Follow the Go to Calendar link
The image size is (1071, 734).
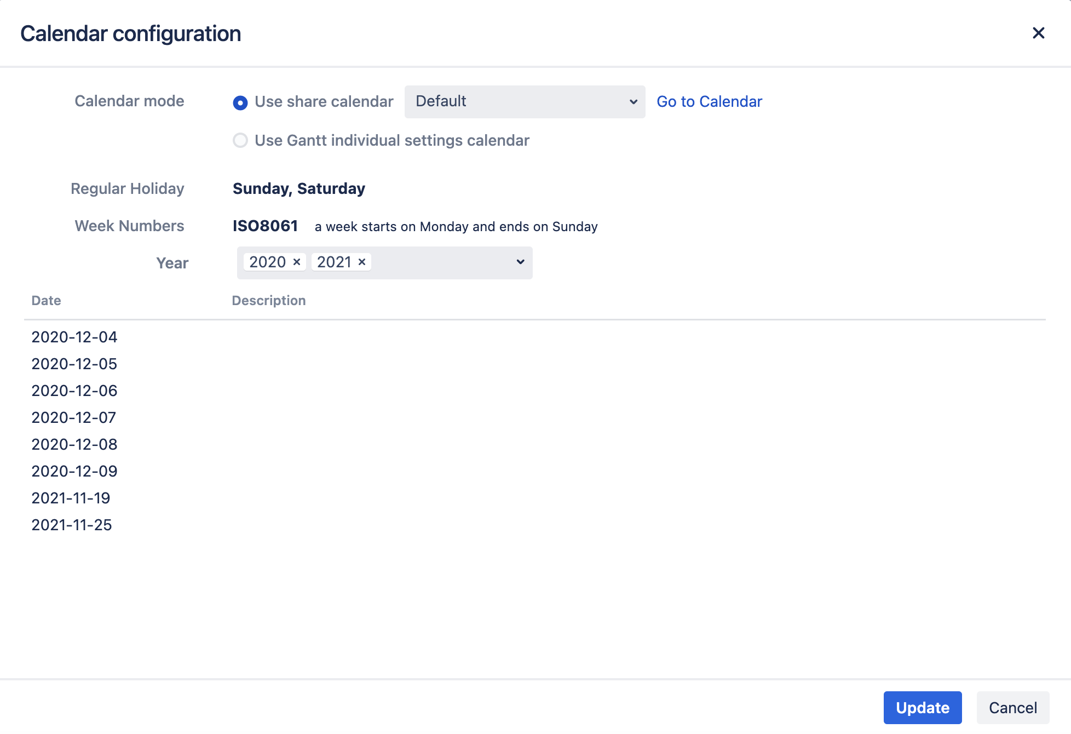(709, 102)
